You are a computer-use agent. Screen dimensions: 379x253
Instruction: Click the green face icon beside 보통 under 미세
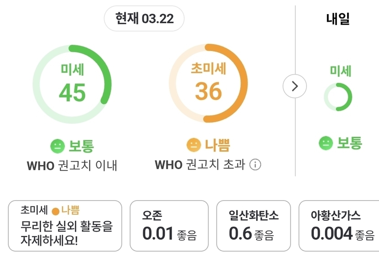tap(58, 146)
